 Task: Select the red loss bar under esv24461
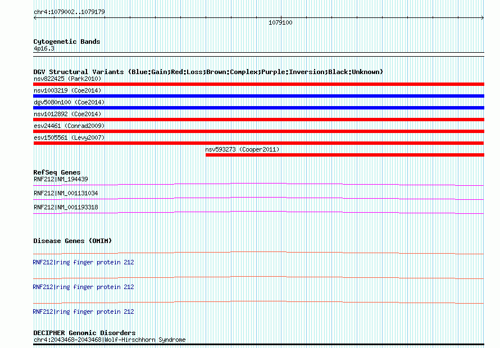point(258,131)
